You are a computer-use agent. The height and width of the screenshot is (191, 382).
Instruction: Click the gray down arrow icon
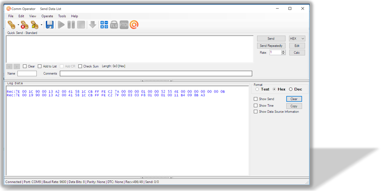[x=93, y=25]
